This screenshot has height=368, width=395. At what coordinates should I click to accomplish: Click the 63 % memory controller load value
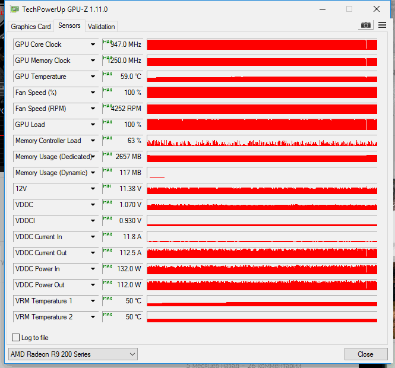(x=123, y=141)
